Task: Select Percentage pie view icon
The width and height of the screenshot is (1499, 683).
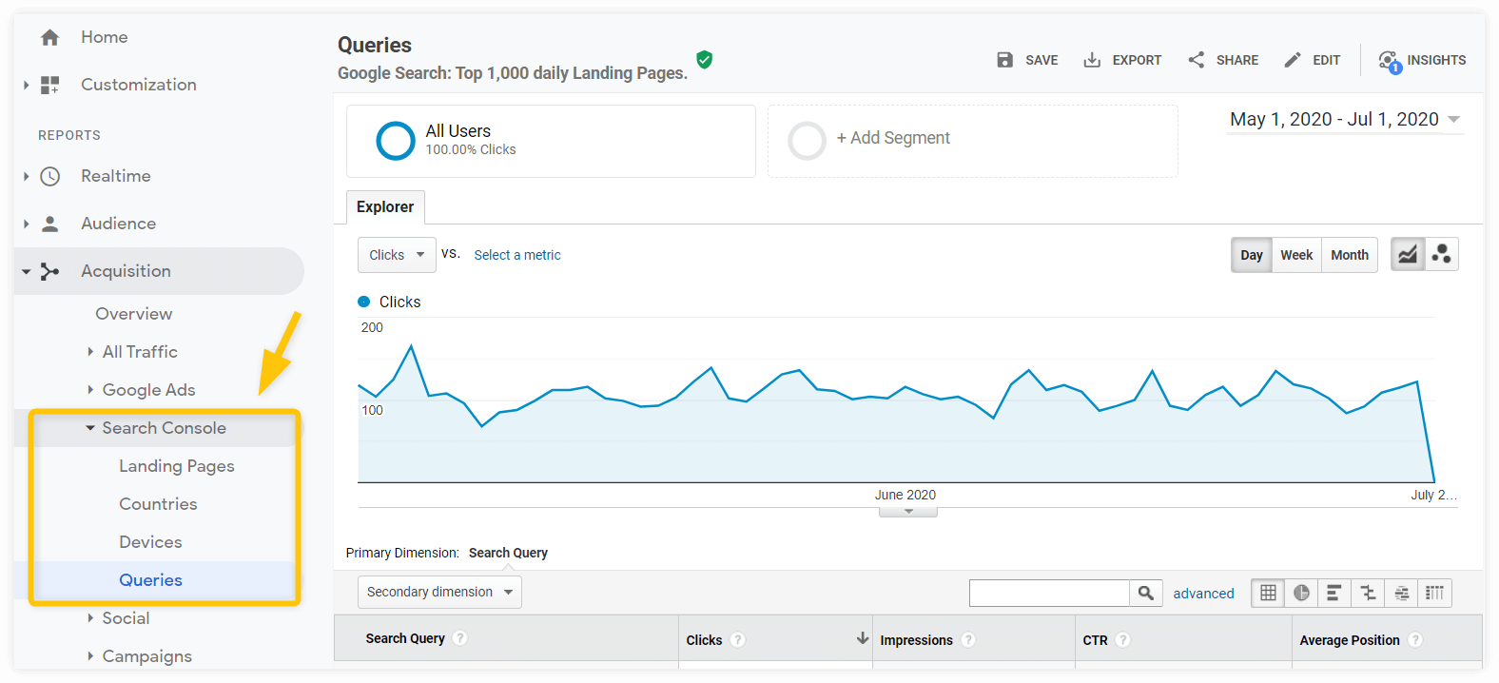Action: (1301, 593)
